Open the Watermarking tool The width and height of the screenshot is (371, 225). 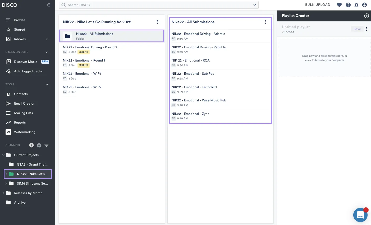coord(25,132)
